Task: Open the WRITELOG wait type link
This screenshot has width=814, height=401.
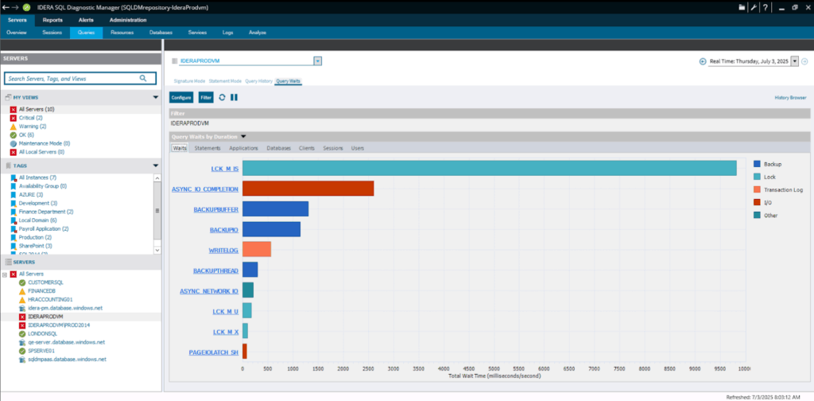Action: [x=223, y=250]
